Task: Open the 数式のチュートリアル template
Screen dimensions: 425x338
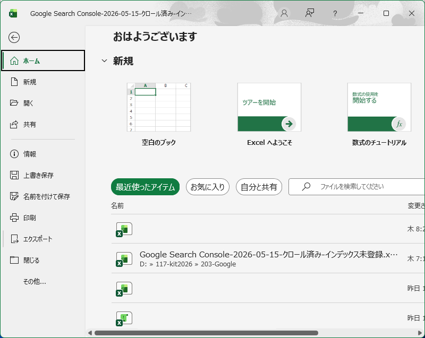Action: pos(379,115)
